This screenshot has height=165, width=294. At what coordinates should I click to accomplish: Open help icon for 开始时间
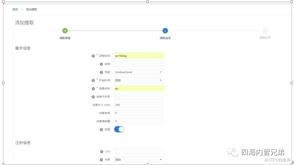93,81
